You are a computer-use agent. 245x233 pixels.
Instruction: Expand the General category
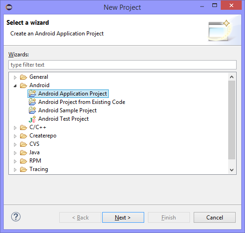15,77
